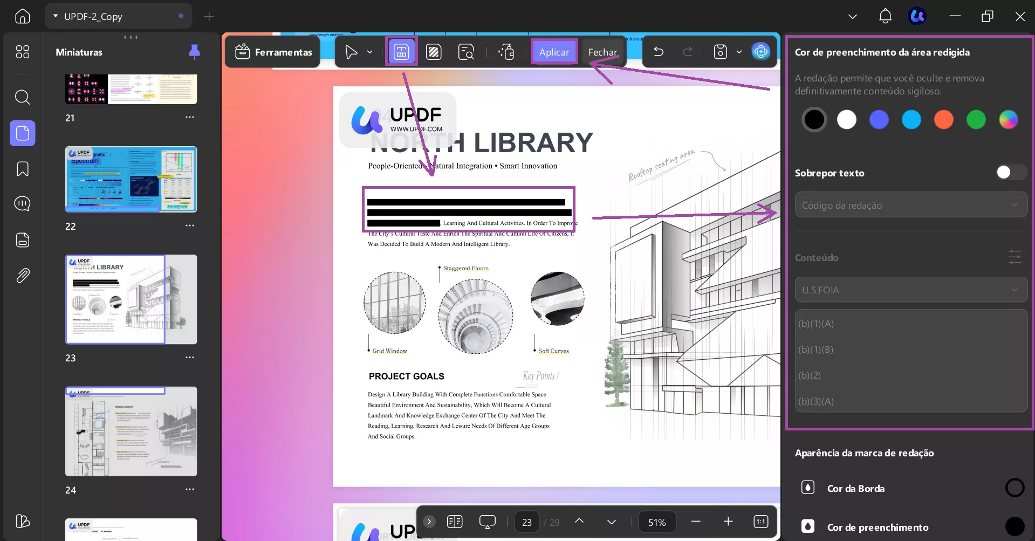This screenshot has height=541, width=1035.
Task: Open the comments panel icon
Action: pos(23,204)
